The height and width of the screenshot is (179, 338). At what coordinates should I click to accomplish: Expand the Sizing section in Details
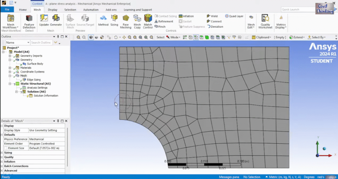coord(2,153)
